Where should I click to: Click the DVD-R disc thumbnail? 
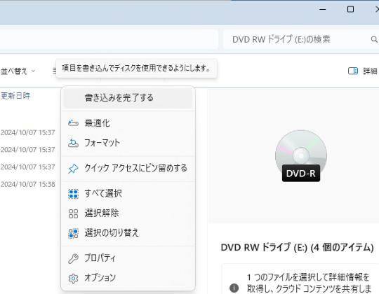click(301, 155)
